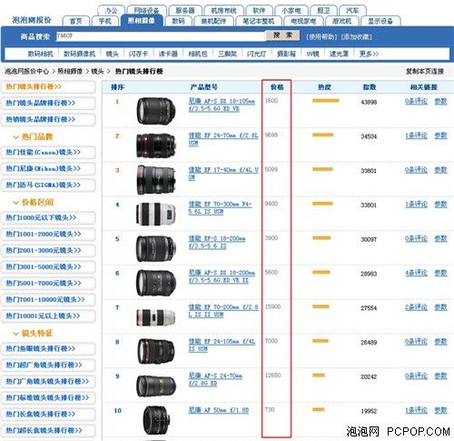Open the 笔记本整机 tab
Viewport: 454px width, 441px height.
[259, 21]
